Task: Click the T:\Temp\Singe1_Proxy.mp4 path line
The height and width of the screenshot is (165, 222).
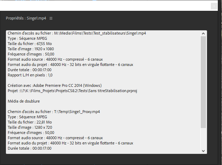Action: 54,112
